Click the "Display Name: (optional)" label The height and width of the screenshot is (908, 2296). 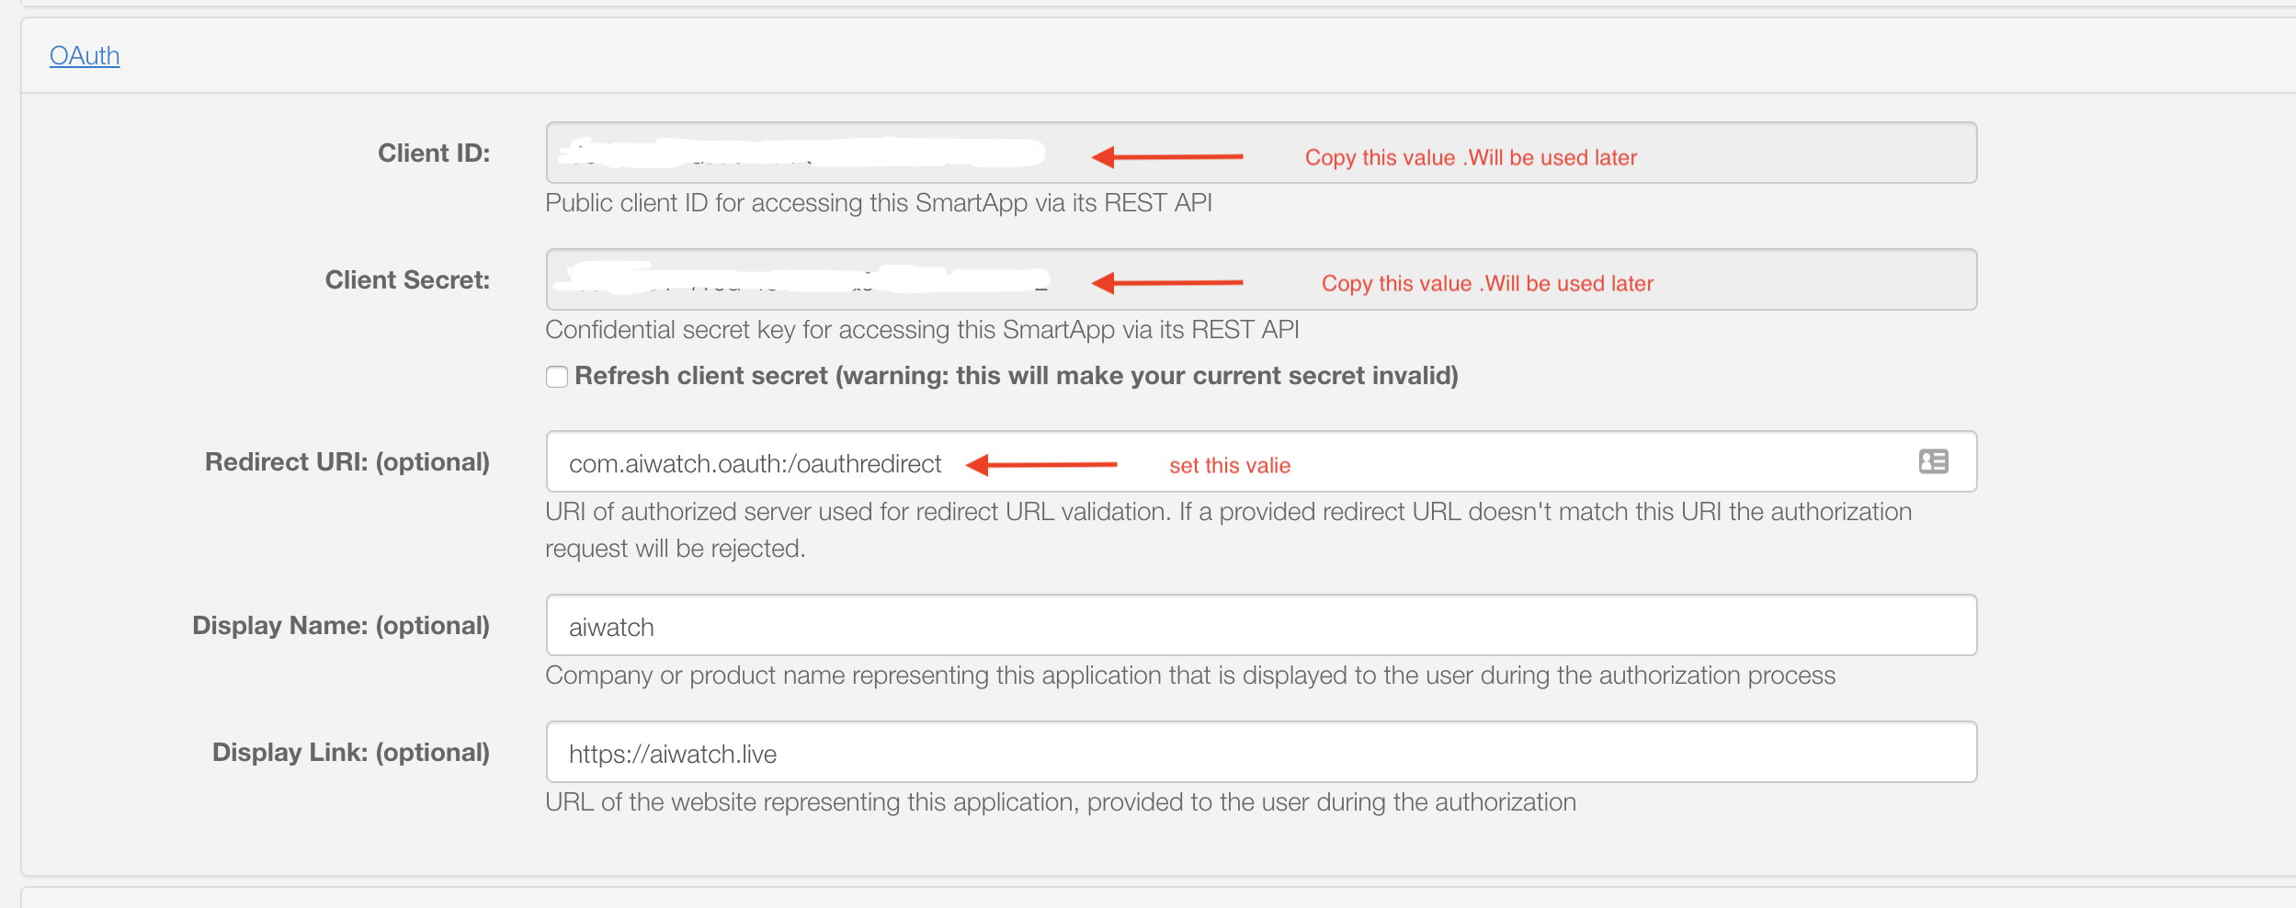341,626
